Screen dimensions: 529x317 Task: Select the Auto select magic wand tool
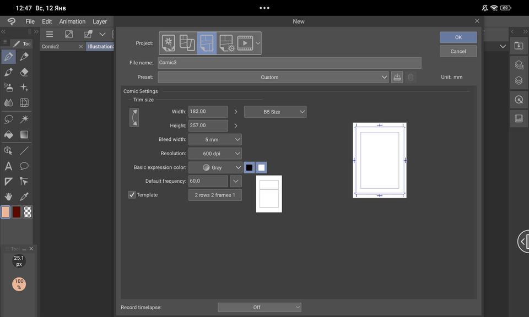24,119
